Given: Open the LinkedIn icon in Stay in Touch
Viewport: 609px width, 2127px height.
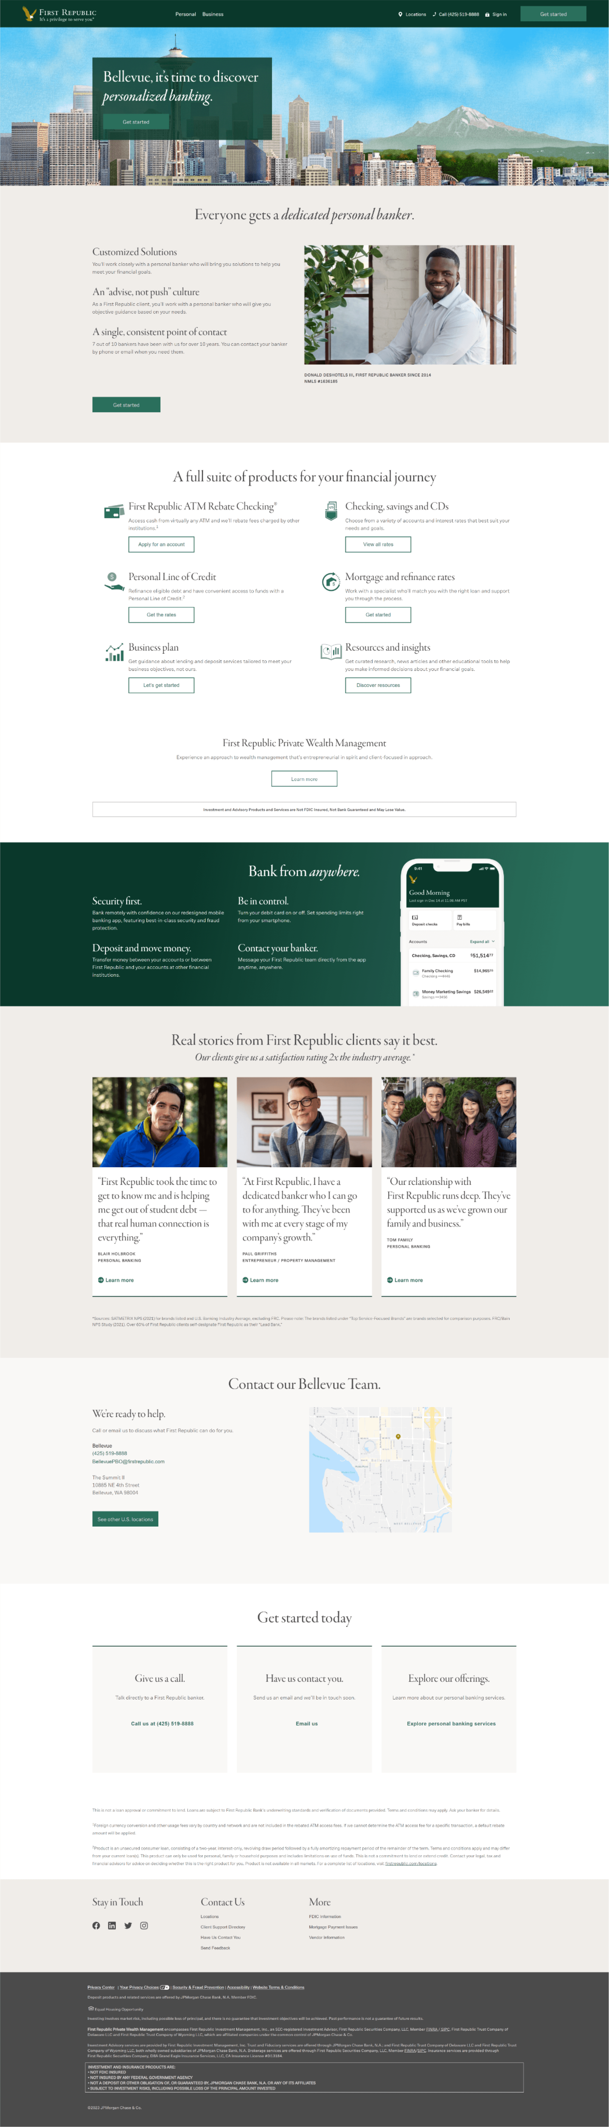Looking at the screenshot, I should click(x=112, y=1925).
